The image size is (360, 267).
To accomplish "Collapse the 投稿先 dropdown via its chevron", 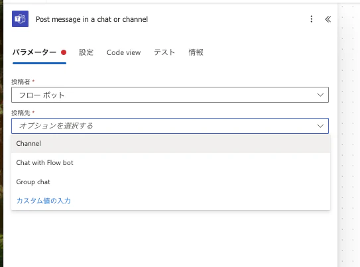I will pos(320,126).
